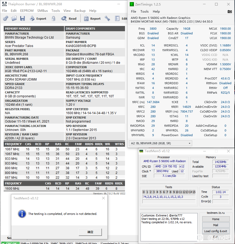This screenshot has height=244, width=235.
Task: Minimize the ZenTimings window
Action: (204, 4)
